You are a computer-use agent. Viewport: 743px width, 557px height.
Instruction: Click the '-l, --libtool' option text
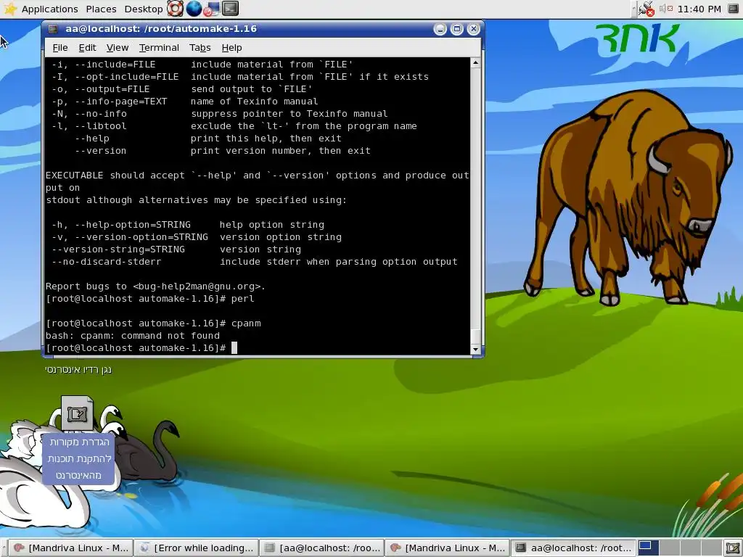[x=89, y=126]
